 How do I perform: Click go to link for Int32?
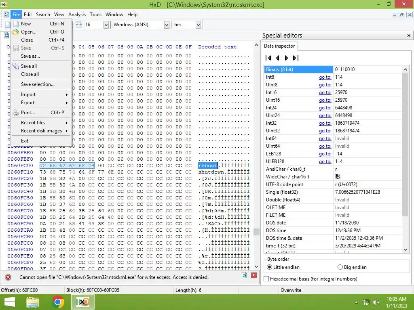(x=325, y=123)
